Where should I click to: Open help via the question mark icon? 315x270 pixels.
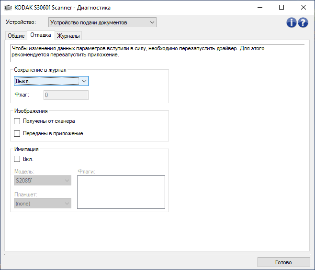303,22
